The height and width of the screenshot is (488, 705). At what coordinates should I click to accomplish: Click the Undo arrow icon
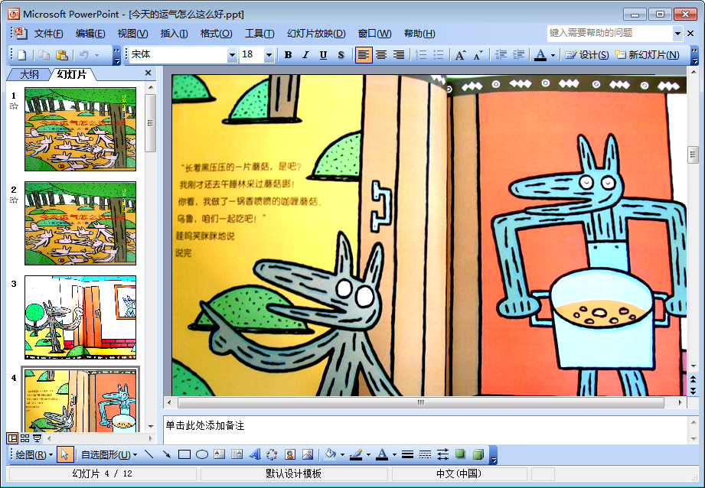84,55
